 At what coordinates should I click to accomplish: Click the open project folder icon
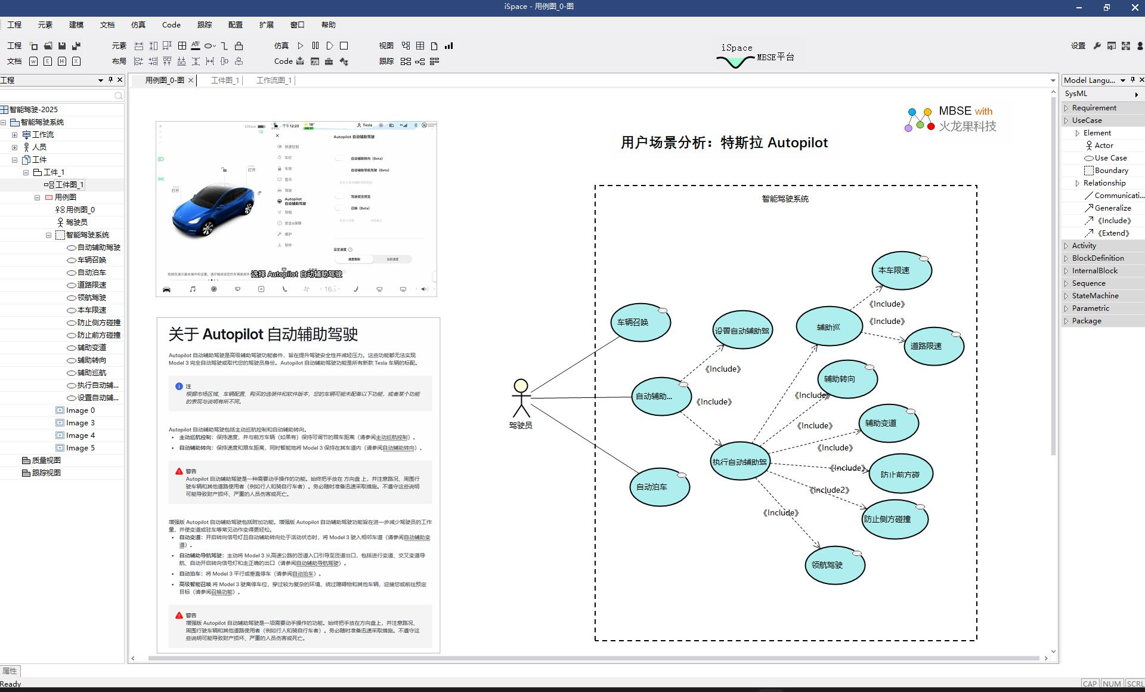point(48,46)
